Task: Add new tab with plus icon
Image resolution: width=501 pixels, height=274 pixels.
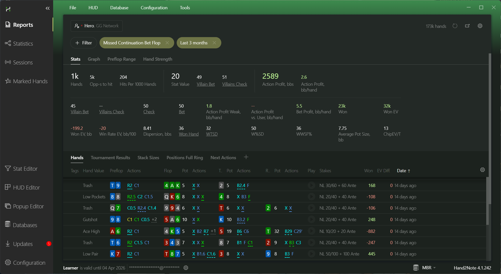Action: point(246,157)
